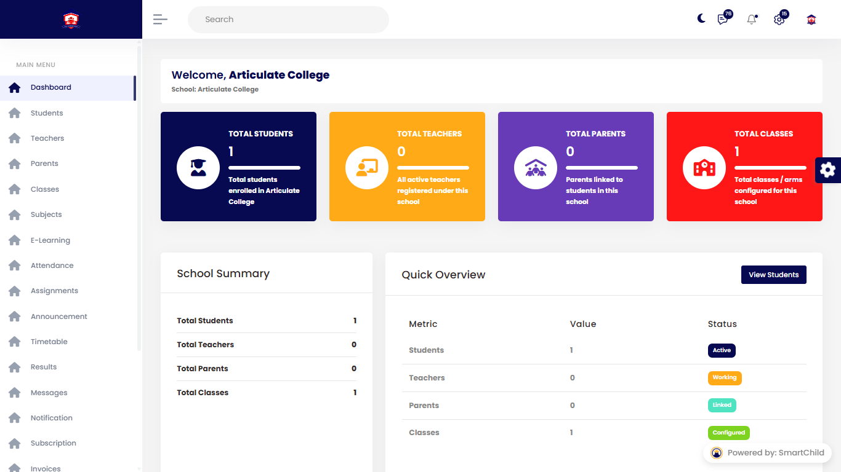Navigate to Subjects in the sidebar

coord(68,214)
